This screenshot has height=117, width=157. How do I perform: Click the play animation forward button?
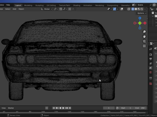(63, 108)
